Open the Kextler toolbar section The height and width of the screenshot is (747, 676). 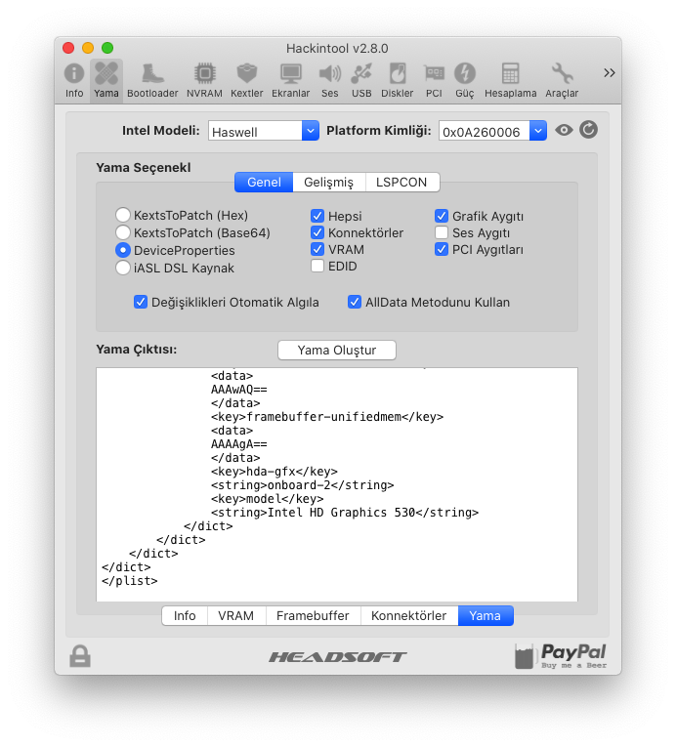[x=247, y=80]
